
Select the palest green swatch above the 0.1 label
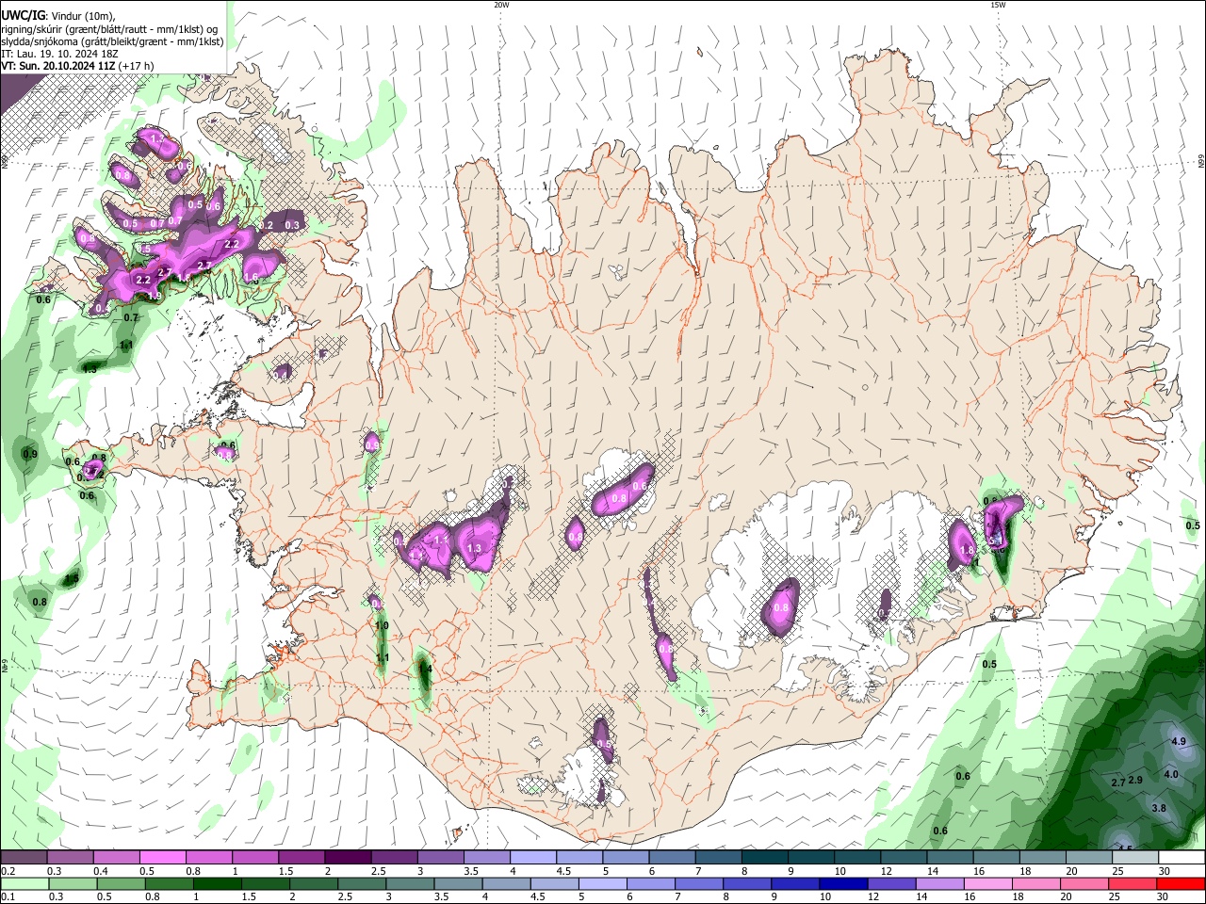24,883
